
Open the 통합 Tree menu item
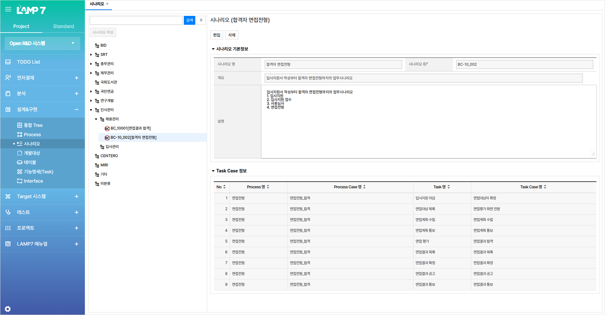click(x=33, y=125)
